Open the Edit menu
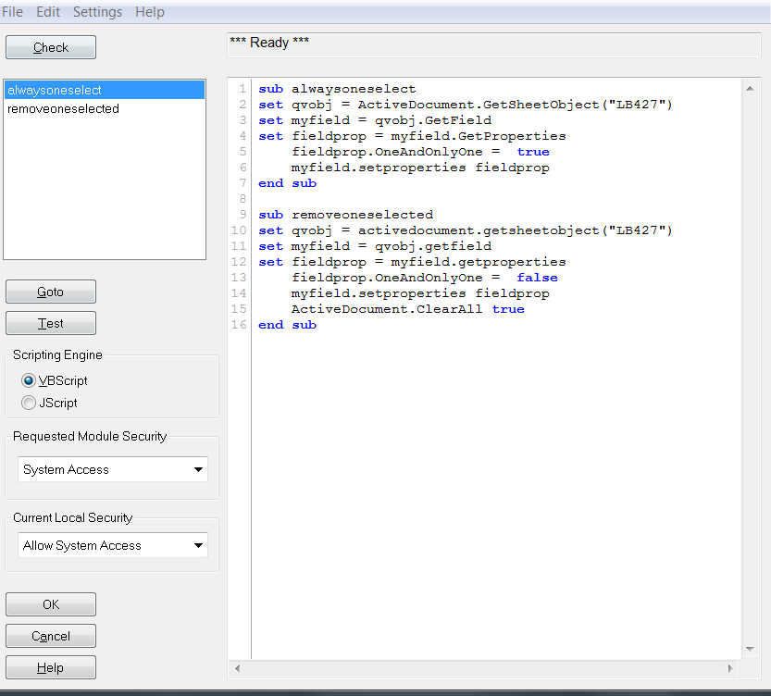This screenshot has width=771, height=696. click(x=48, y=12)
